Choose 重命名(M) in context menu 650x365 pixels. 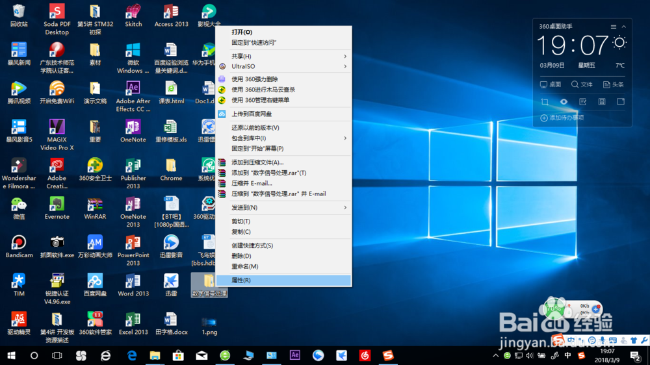(x=283, y=266)
